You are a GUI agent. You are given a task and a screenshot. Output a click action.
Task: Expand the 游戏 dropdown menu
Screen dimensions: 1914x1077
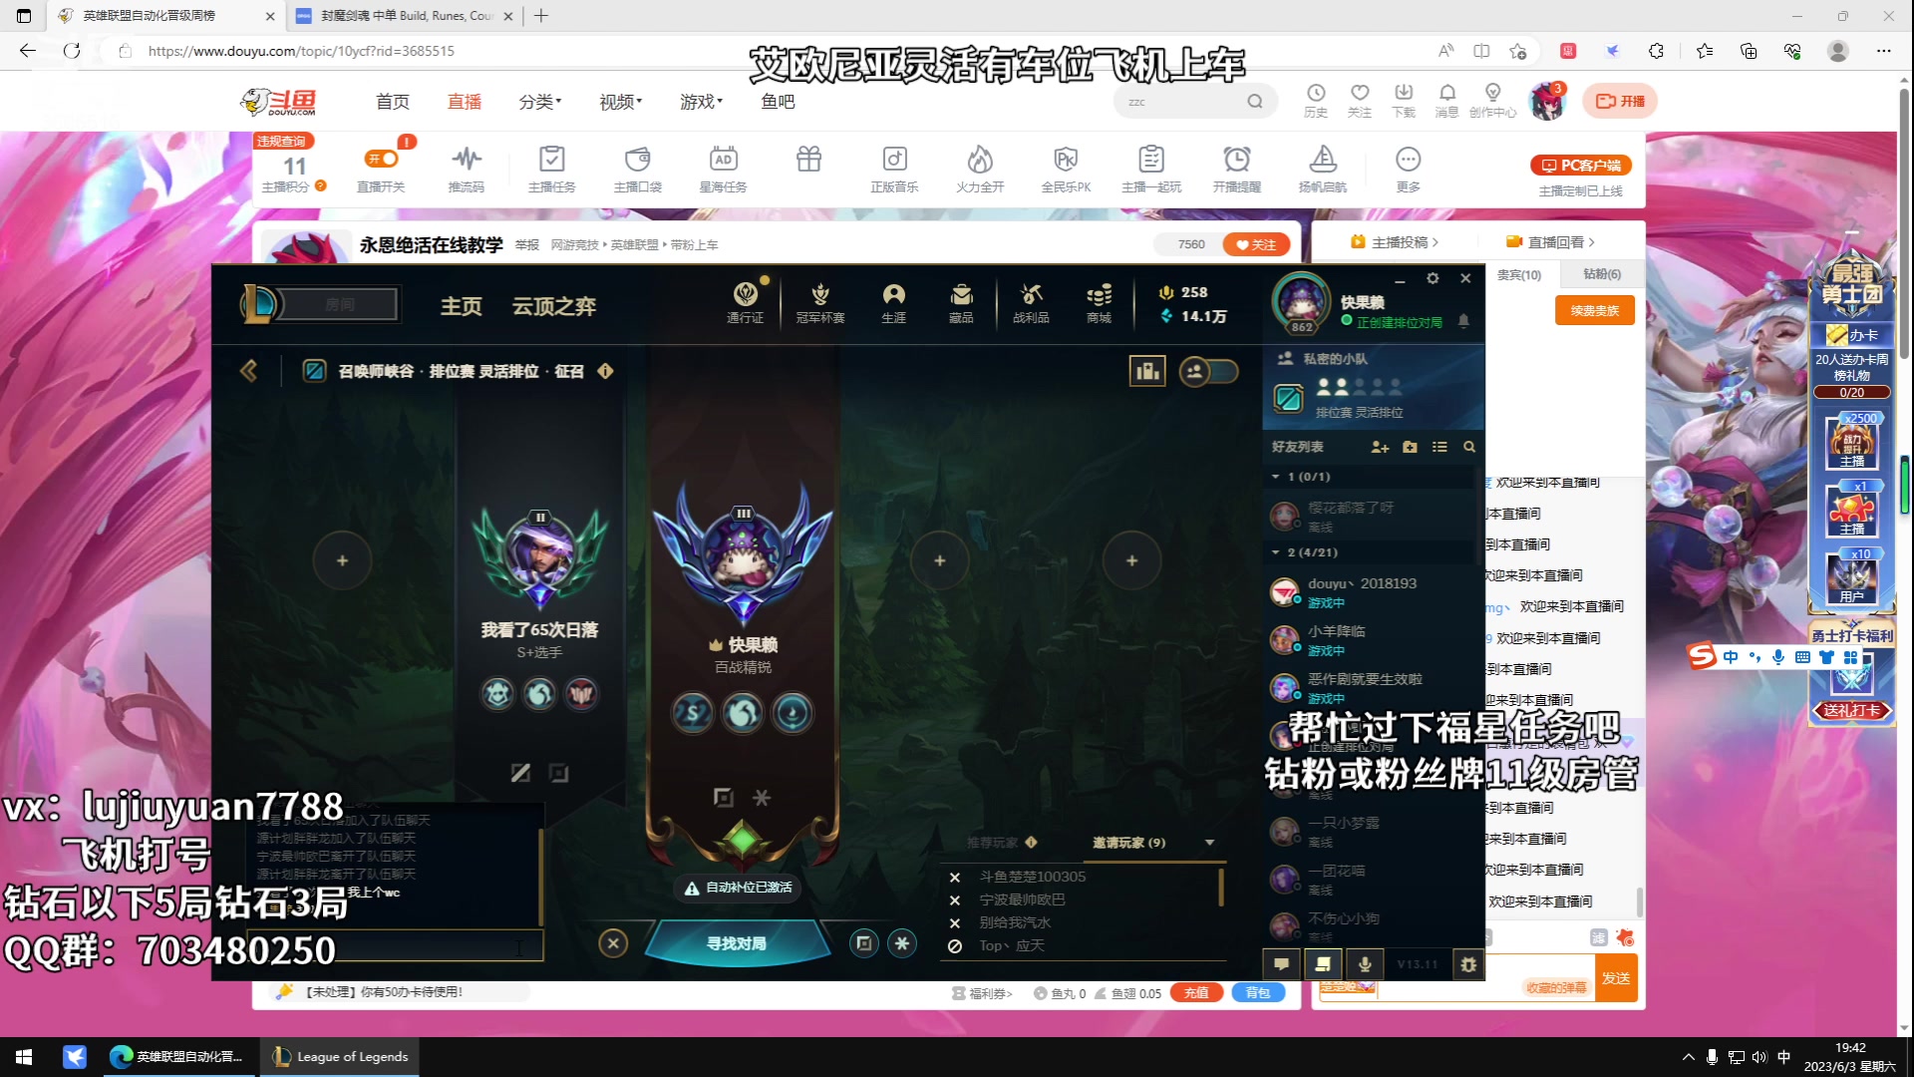701,102
